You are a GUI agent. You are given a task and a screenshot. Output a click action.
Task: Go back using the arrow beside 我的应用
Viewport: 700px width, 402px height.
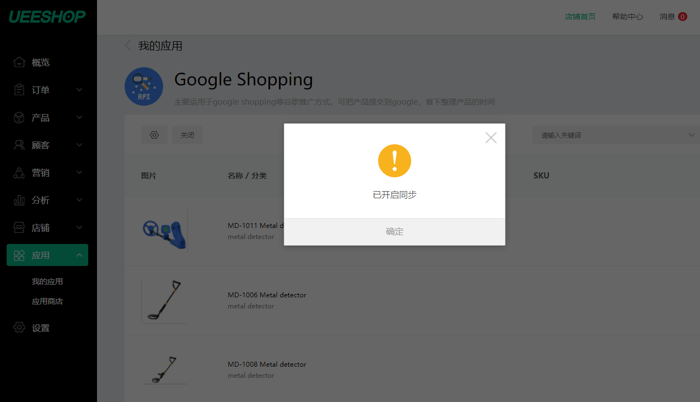128,46
